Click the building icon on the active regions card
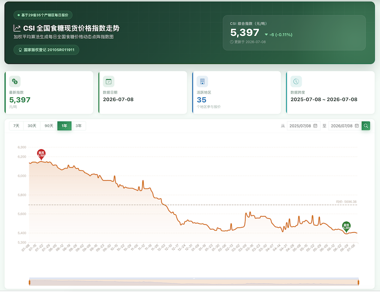The image size is (380, 292). [x=203, y=82]
